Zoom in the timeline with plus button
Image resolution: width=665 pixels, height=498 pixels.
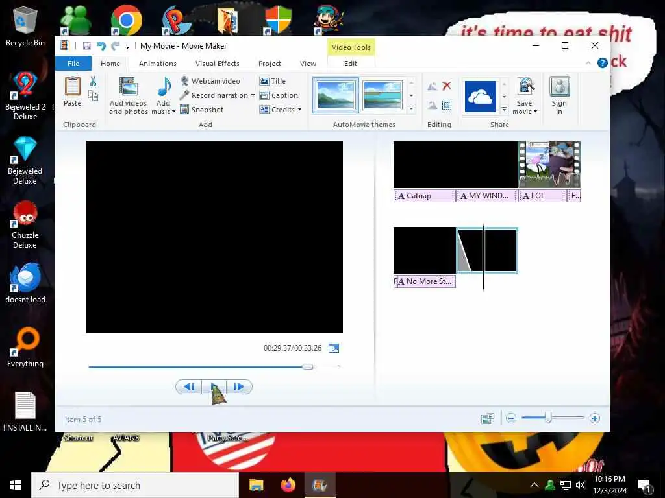(x=595, y=418)
